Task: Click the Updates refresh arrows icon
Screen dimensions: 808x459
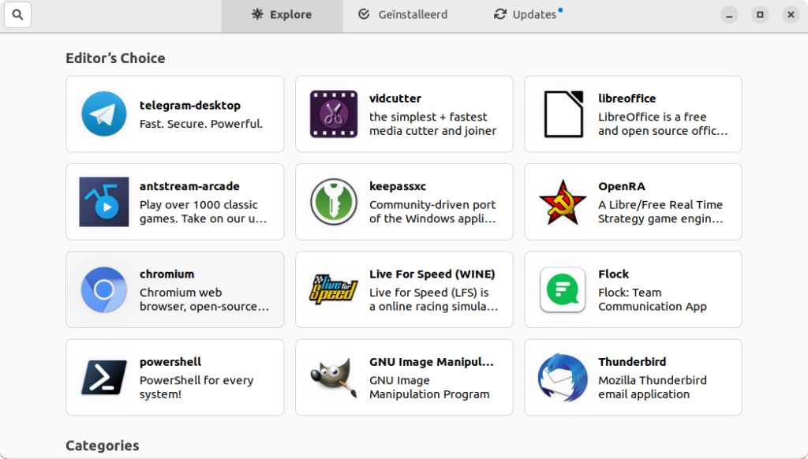Action: 499,14
